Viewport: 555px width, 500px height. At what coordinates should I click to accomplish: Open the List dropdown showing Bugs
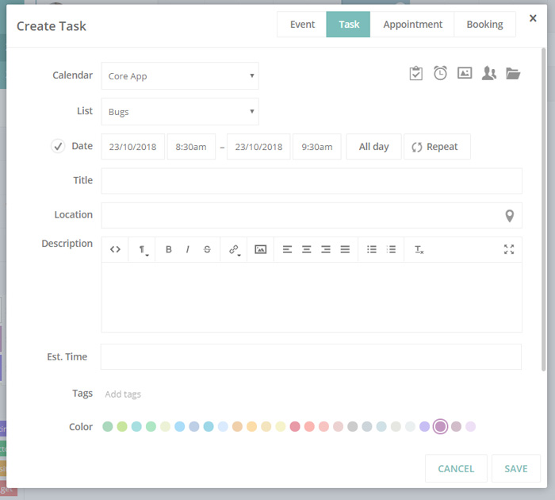point(180,112)
